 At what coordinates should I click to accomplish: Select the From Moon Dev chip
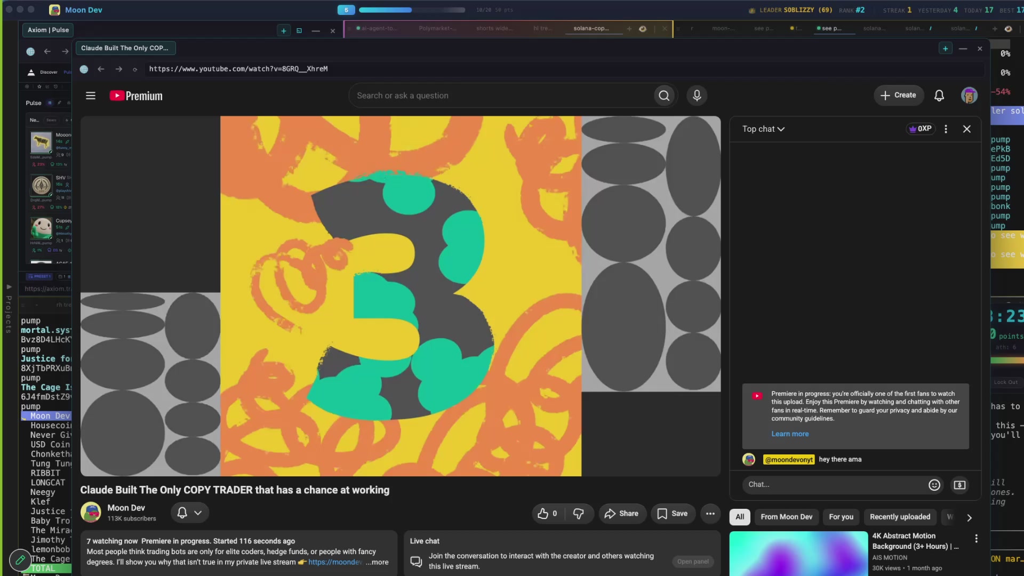(786, 517)
